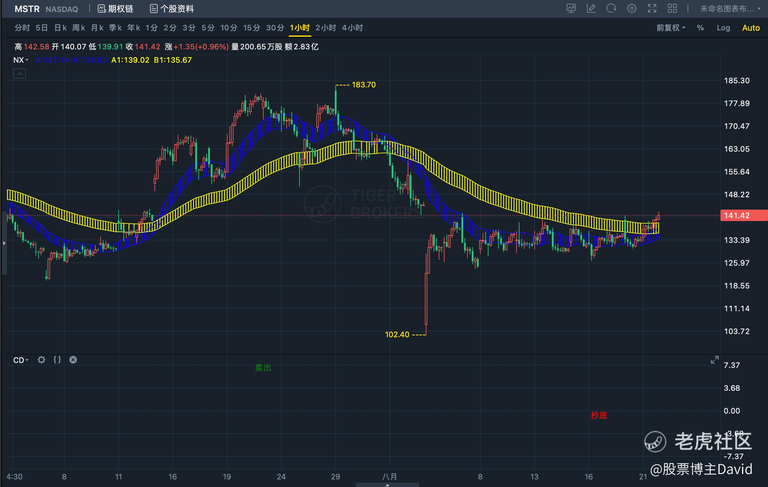
Task: Open the chart monitor icon in toolbar
Action: 571,9
